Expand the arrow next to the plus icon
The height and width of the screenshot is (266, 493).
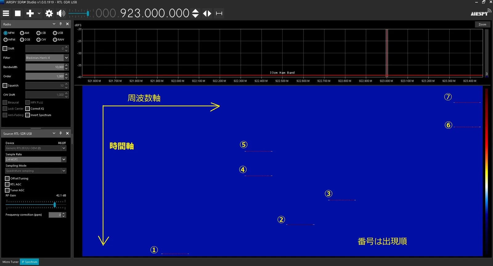39,13
